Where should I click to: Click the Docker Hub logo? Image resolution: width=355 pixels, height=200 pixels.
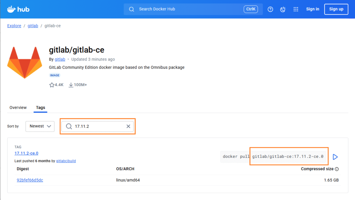click(x=18, y=9)
